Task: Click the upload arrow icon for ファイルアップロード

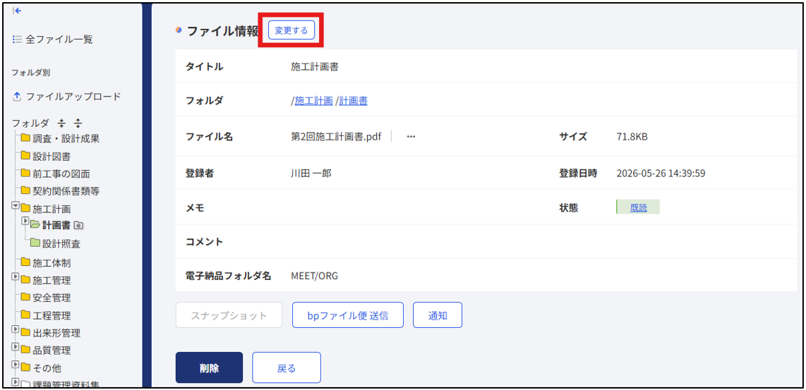Action: click(16, 96)
